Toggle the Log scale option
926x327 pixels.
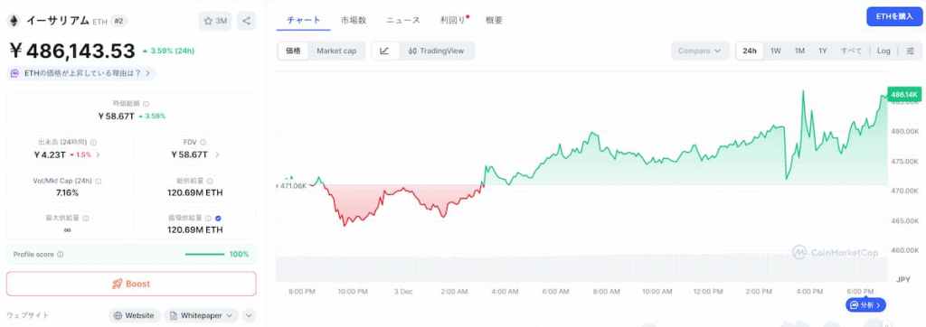click(883, 51)
